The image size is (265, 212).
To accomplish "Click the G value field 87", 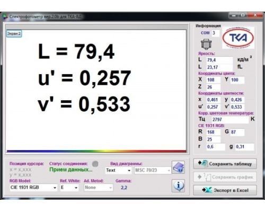I will pyautogui.click(x=237, y=132).
